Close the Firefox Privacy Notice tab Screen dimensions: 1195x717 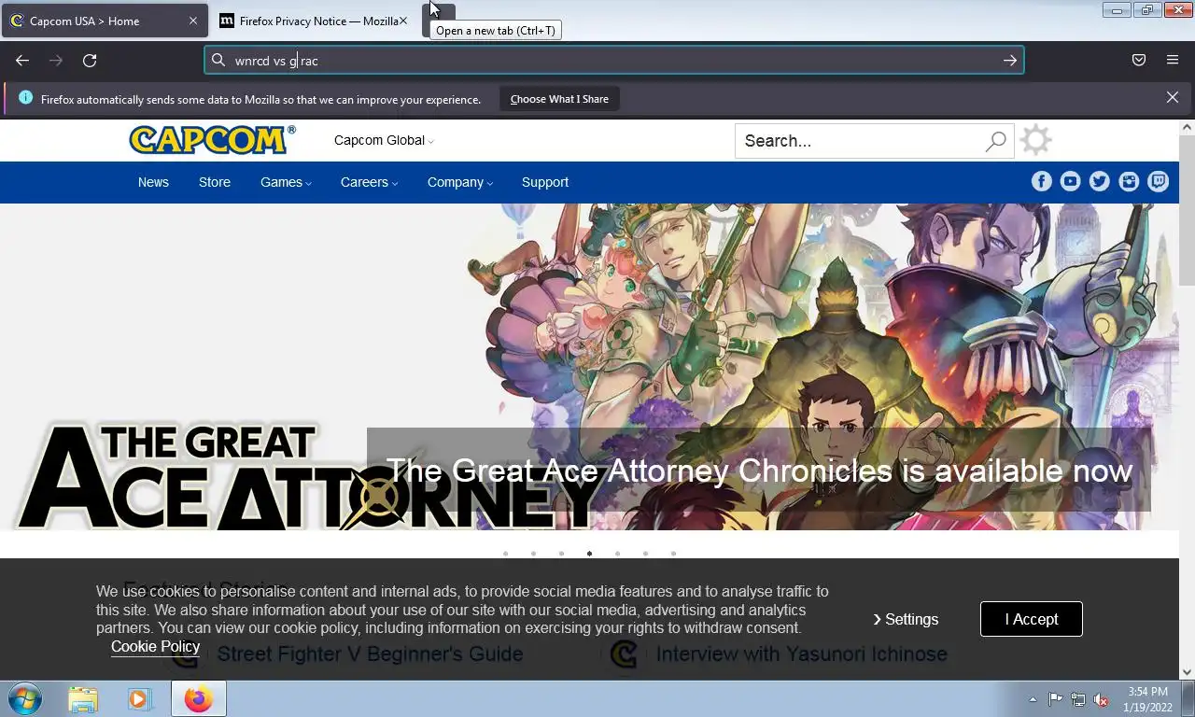point(403,21)
